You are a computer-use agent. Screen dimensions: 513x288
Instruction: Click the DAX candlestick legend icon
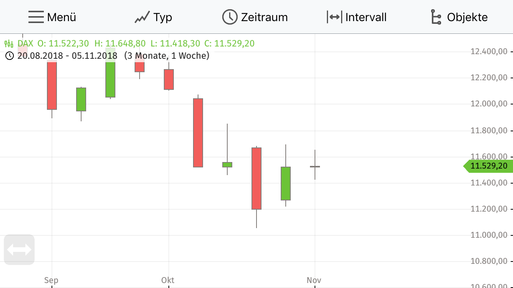tap(9, 43)
